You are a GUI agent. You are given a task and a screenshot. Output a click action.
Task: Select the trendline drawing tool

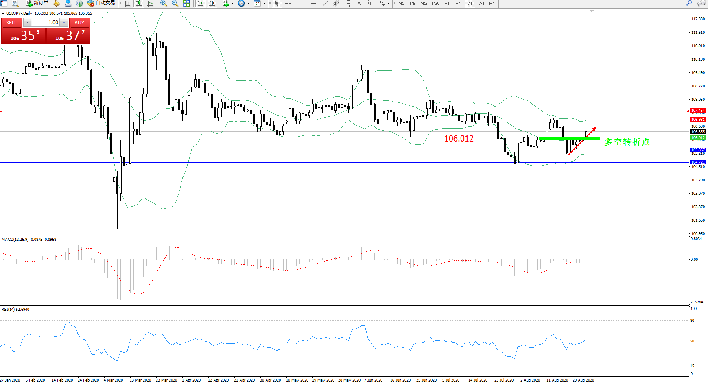(325, 3)
